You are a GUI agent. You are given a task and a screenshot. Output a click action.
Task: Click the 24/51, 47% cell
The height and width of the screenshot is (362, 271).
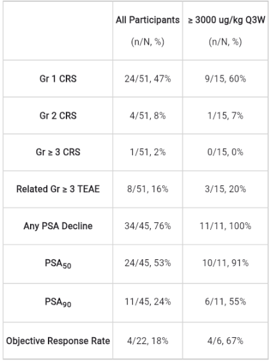tap(148, 79)
